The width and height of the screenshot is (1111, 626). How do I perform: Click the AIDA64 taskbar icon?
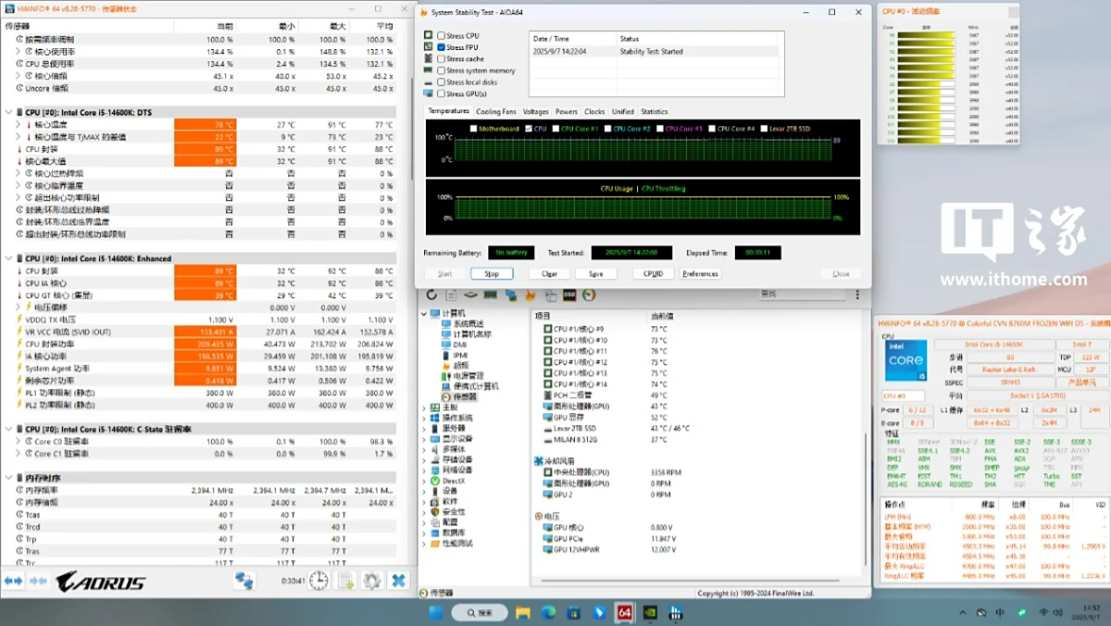[624, 613]
